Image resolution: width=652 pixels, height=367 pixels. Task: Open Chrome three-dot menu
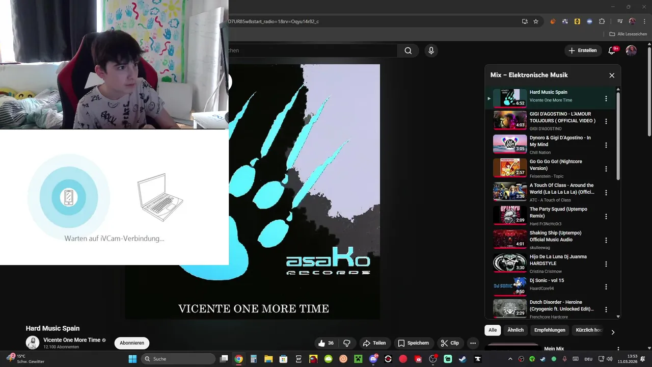[643, 21]
